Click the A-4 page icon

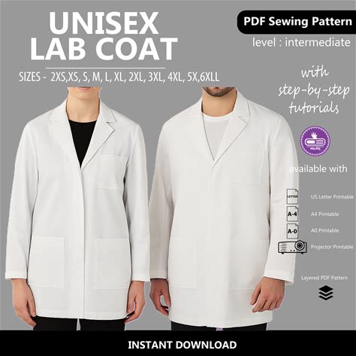click(292, 214)
